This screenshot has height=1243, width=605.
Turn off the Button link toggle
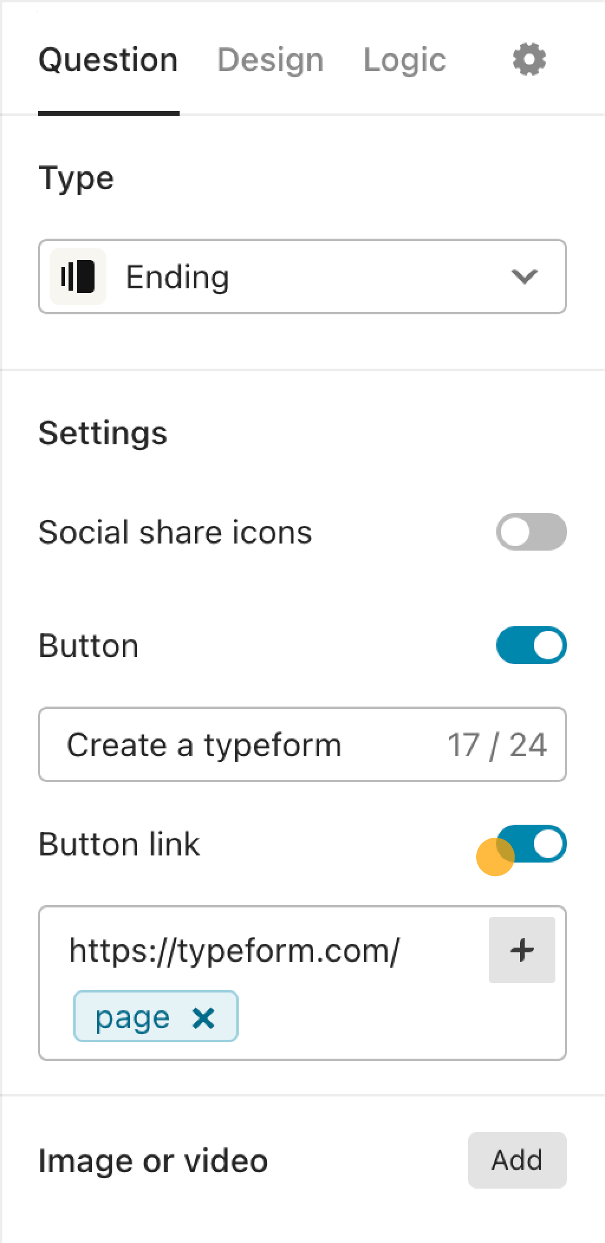[x=531, y=844]
